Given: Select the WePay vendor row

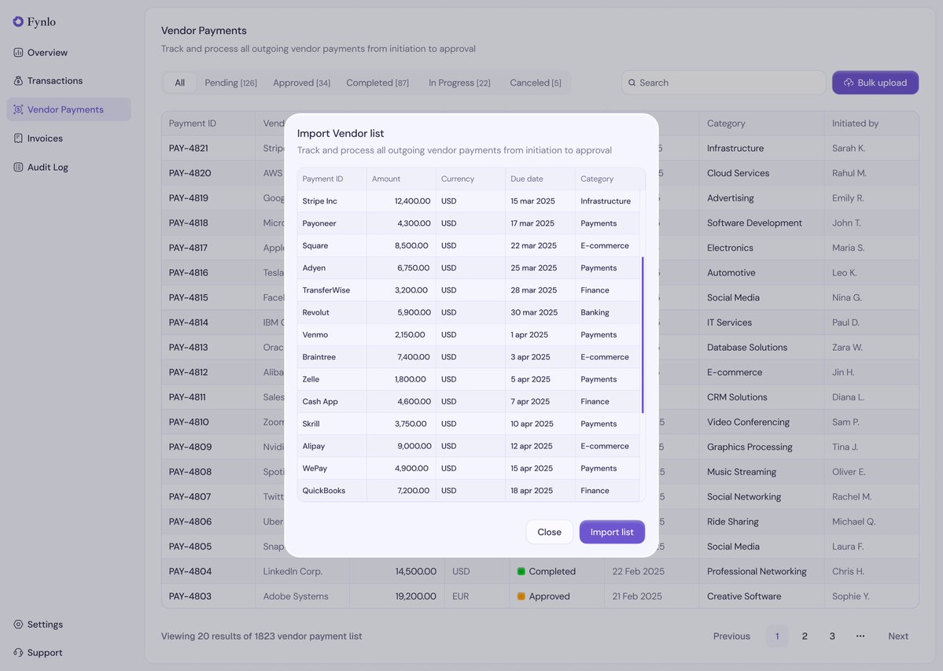Looking at the screenshot, I should pyautogui.click(x=469, y=468).
